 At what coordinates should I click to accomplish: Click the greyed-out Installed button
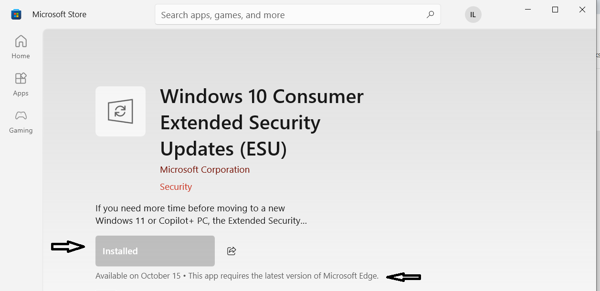[154, 250]
